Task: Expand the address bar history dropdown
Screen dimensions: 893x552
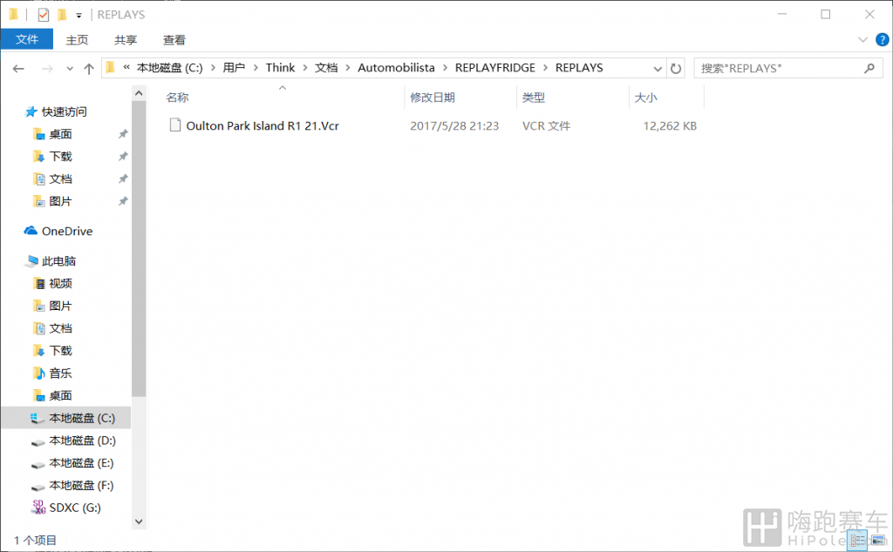Action: click(x=658, y=68)
